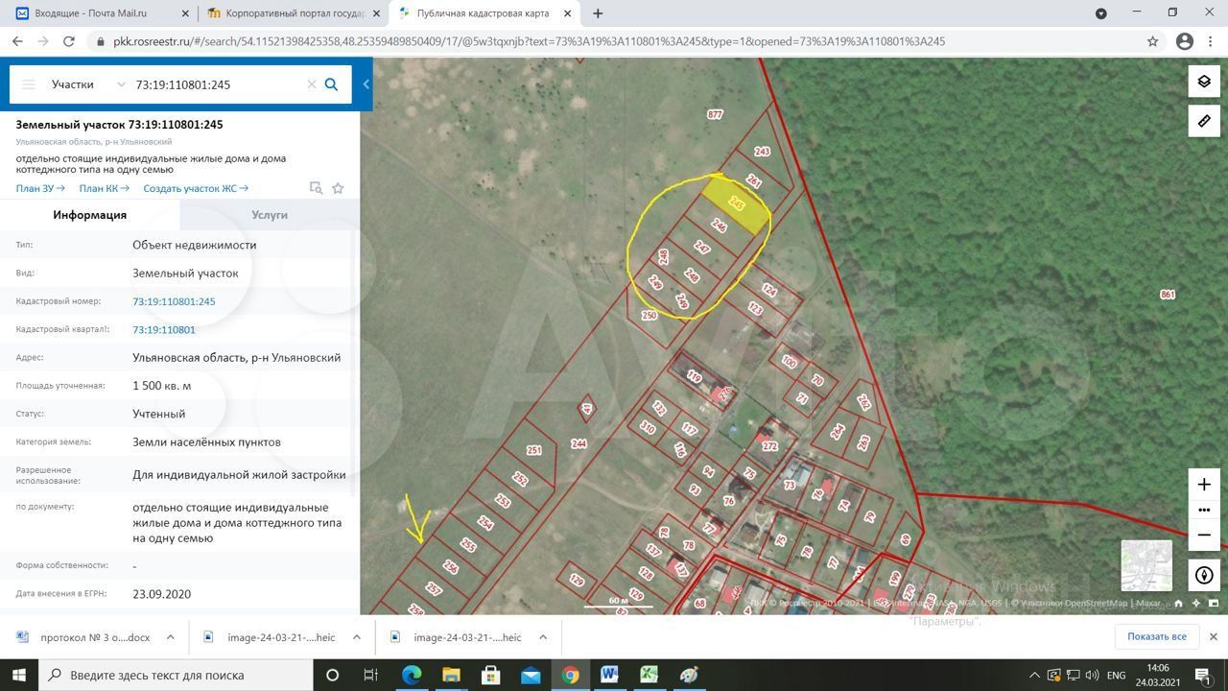Expand options for the second image heic download
The width and height of the screenshot is (1228, 691).
tap(542, 637)
